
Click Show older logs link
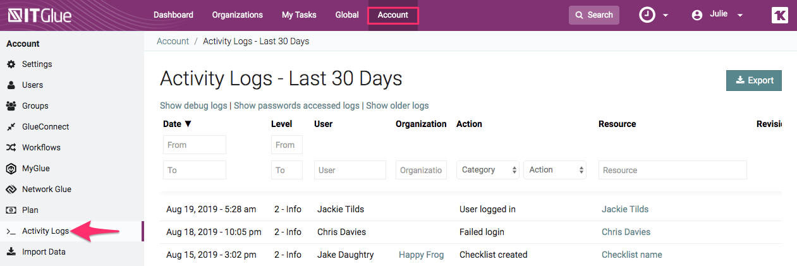click(x=398, y=106)
